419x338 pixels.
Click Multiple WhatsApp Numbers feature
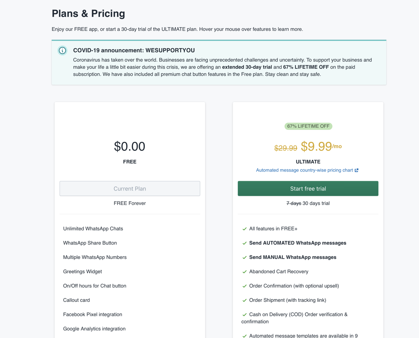95,257
